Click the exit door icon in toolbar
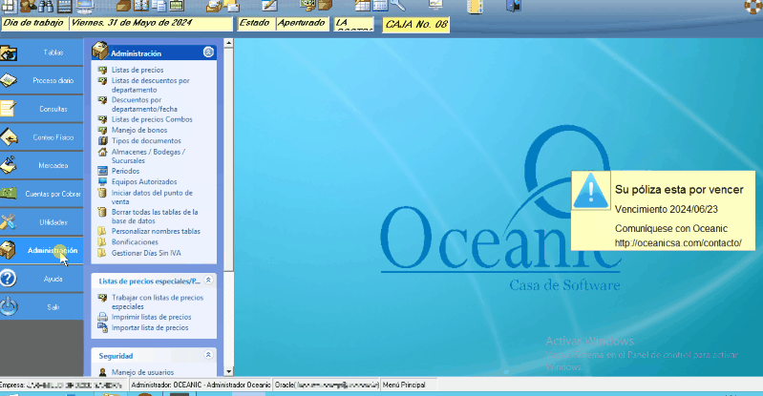The height and width of the screenshot is (396, 763). pos(514,6)
